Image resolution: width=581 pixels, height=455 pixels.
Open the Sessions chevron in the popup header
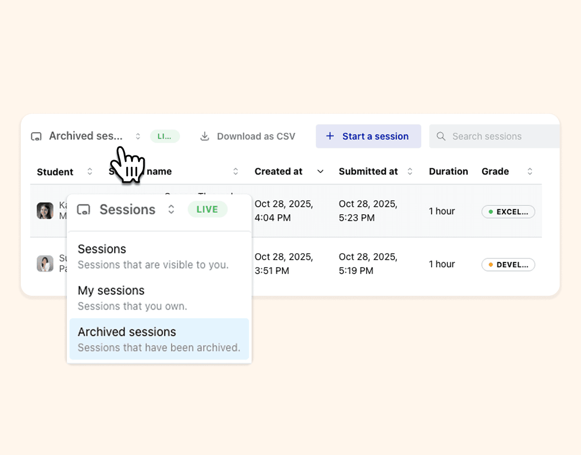pyautogui.click(x=171, y=209)
